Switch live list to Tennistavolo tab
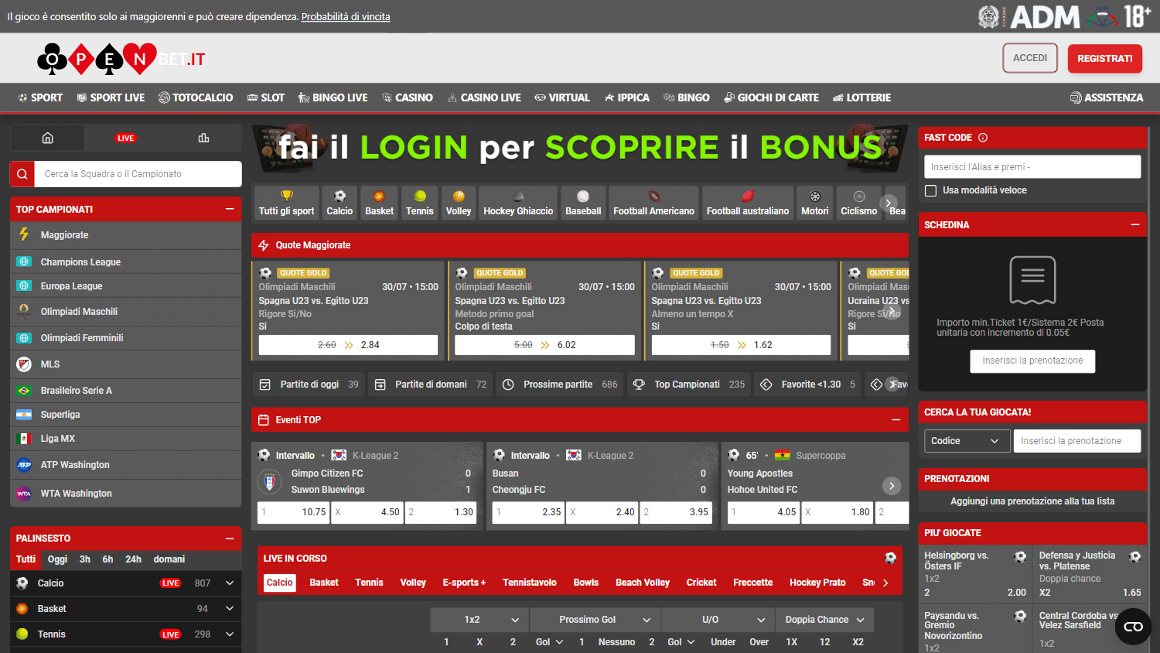Image resolution: width=1160 pixels, height=653 pixels. 530,583
